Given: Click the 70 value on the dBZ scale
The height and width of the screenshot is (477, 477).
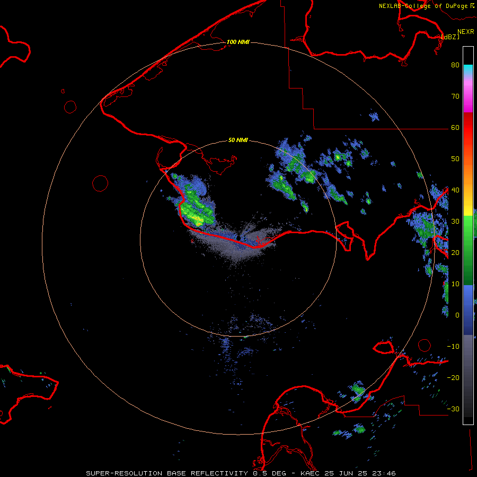Looking at the screenshot, I should (x=455, y=96).
